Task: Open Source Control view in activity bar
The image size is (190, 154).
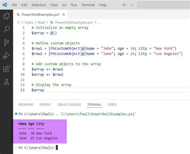Action: pos(6,42)
